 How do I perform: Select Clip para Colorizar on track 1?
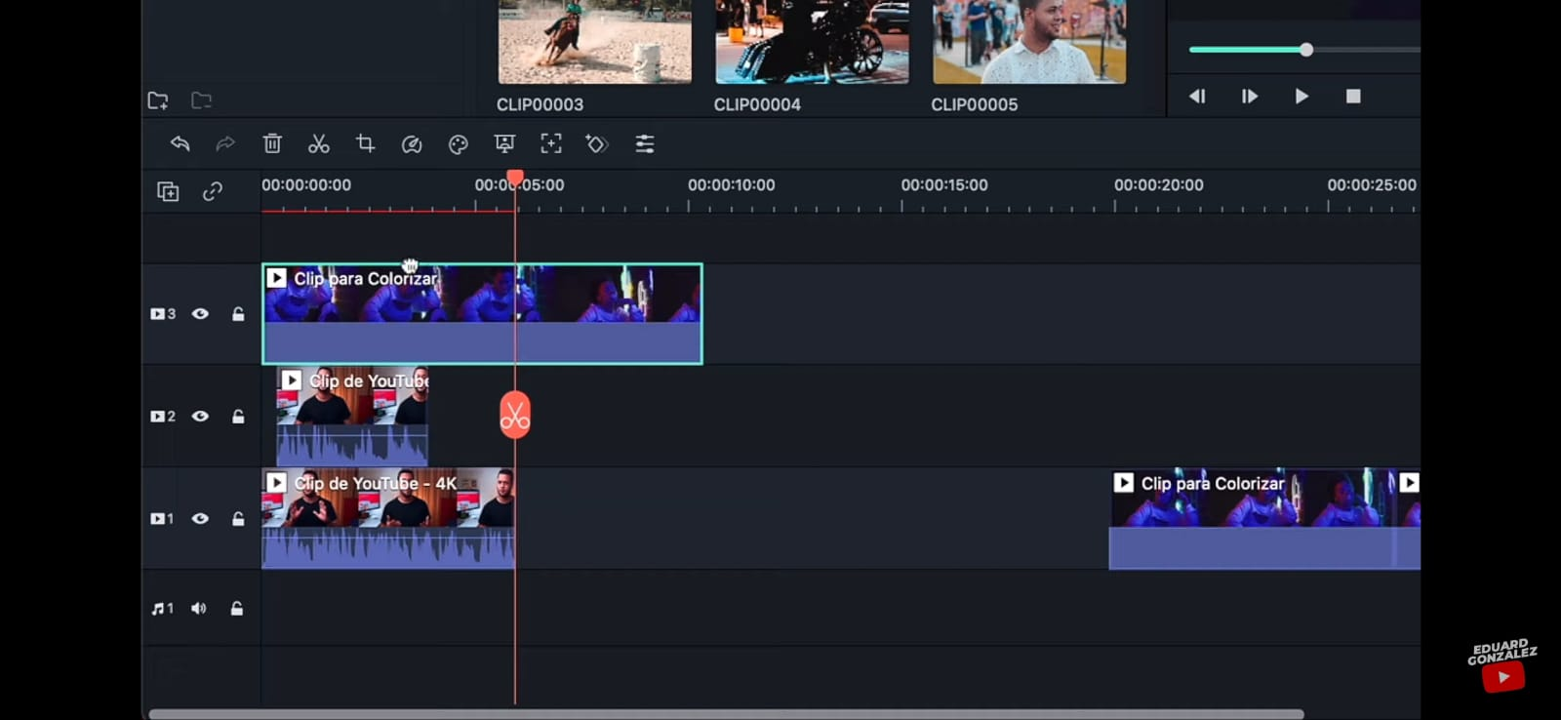[x=1252, y=518]
